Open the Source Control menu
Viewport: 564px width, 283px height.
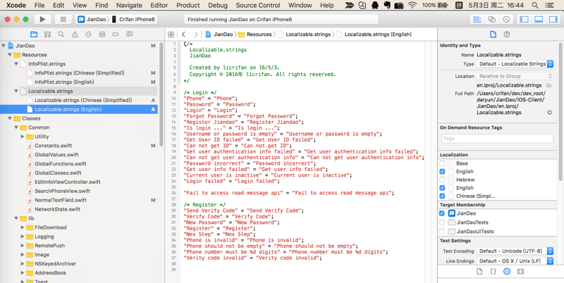[x=258, y=6]
